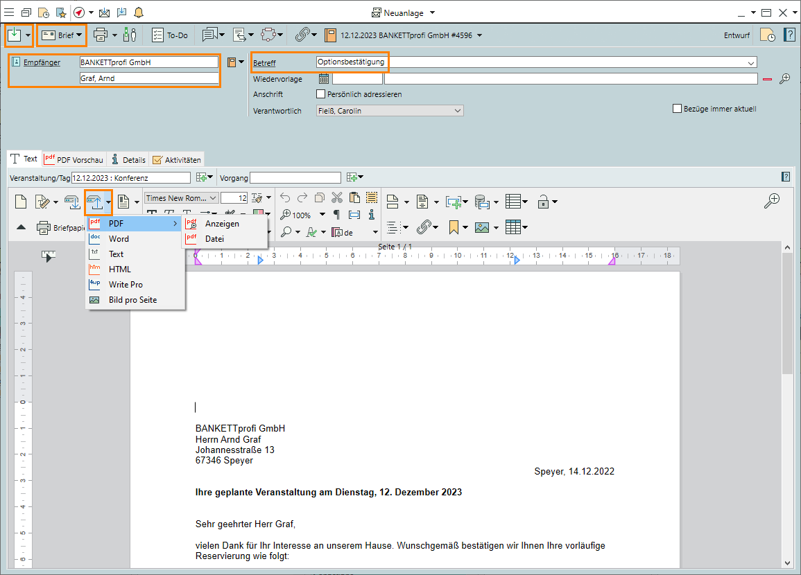The width and height of the screenshot is (801, 575).
Task: Click the scissors cut icon
Action: tap(337, 198)
